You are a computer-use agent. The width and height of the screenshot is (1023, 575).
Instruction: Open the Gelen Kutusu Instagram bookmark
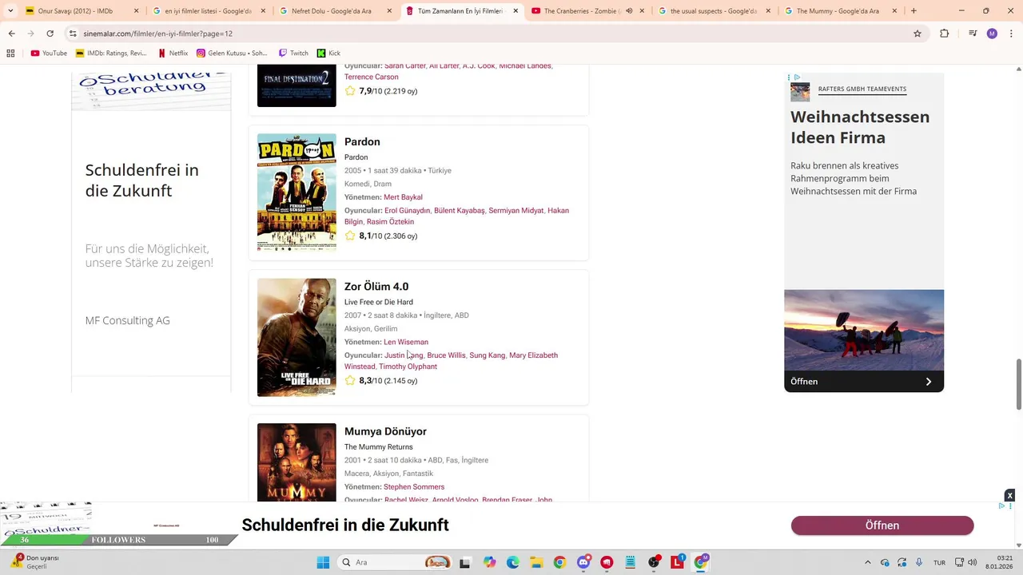pyautogui.click(x=232, y=54)
